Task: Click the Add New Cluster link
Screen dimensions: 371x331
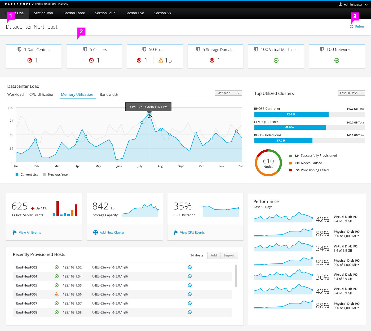Action: [x=112, y=232]
